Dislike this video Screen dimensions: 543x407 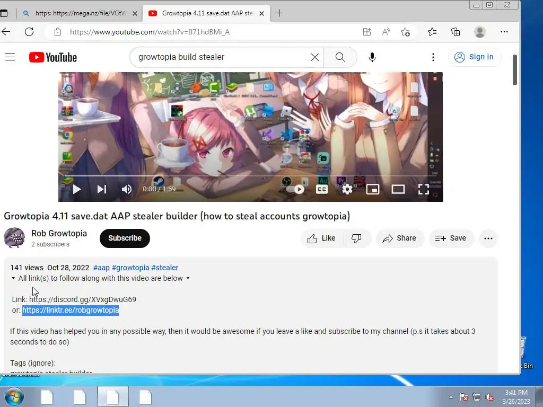(x=357, y=238)
